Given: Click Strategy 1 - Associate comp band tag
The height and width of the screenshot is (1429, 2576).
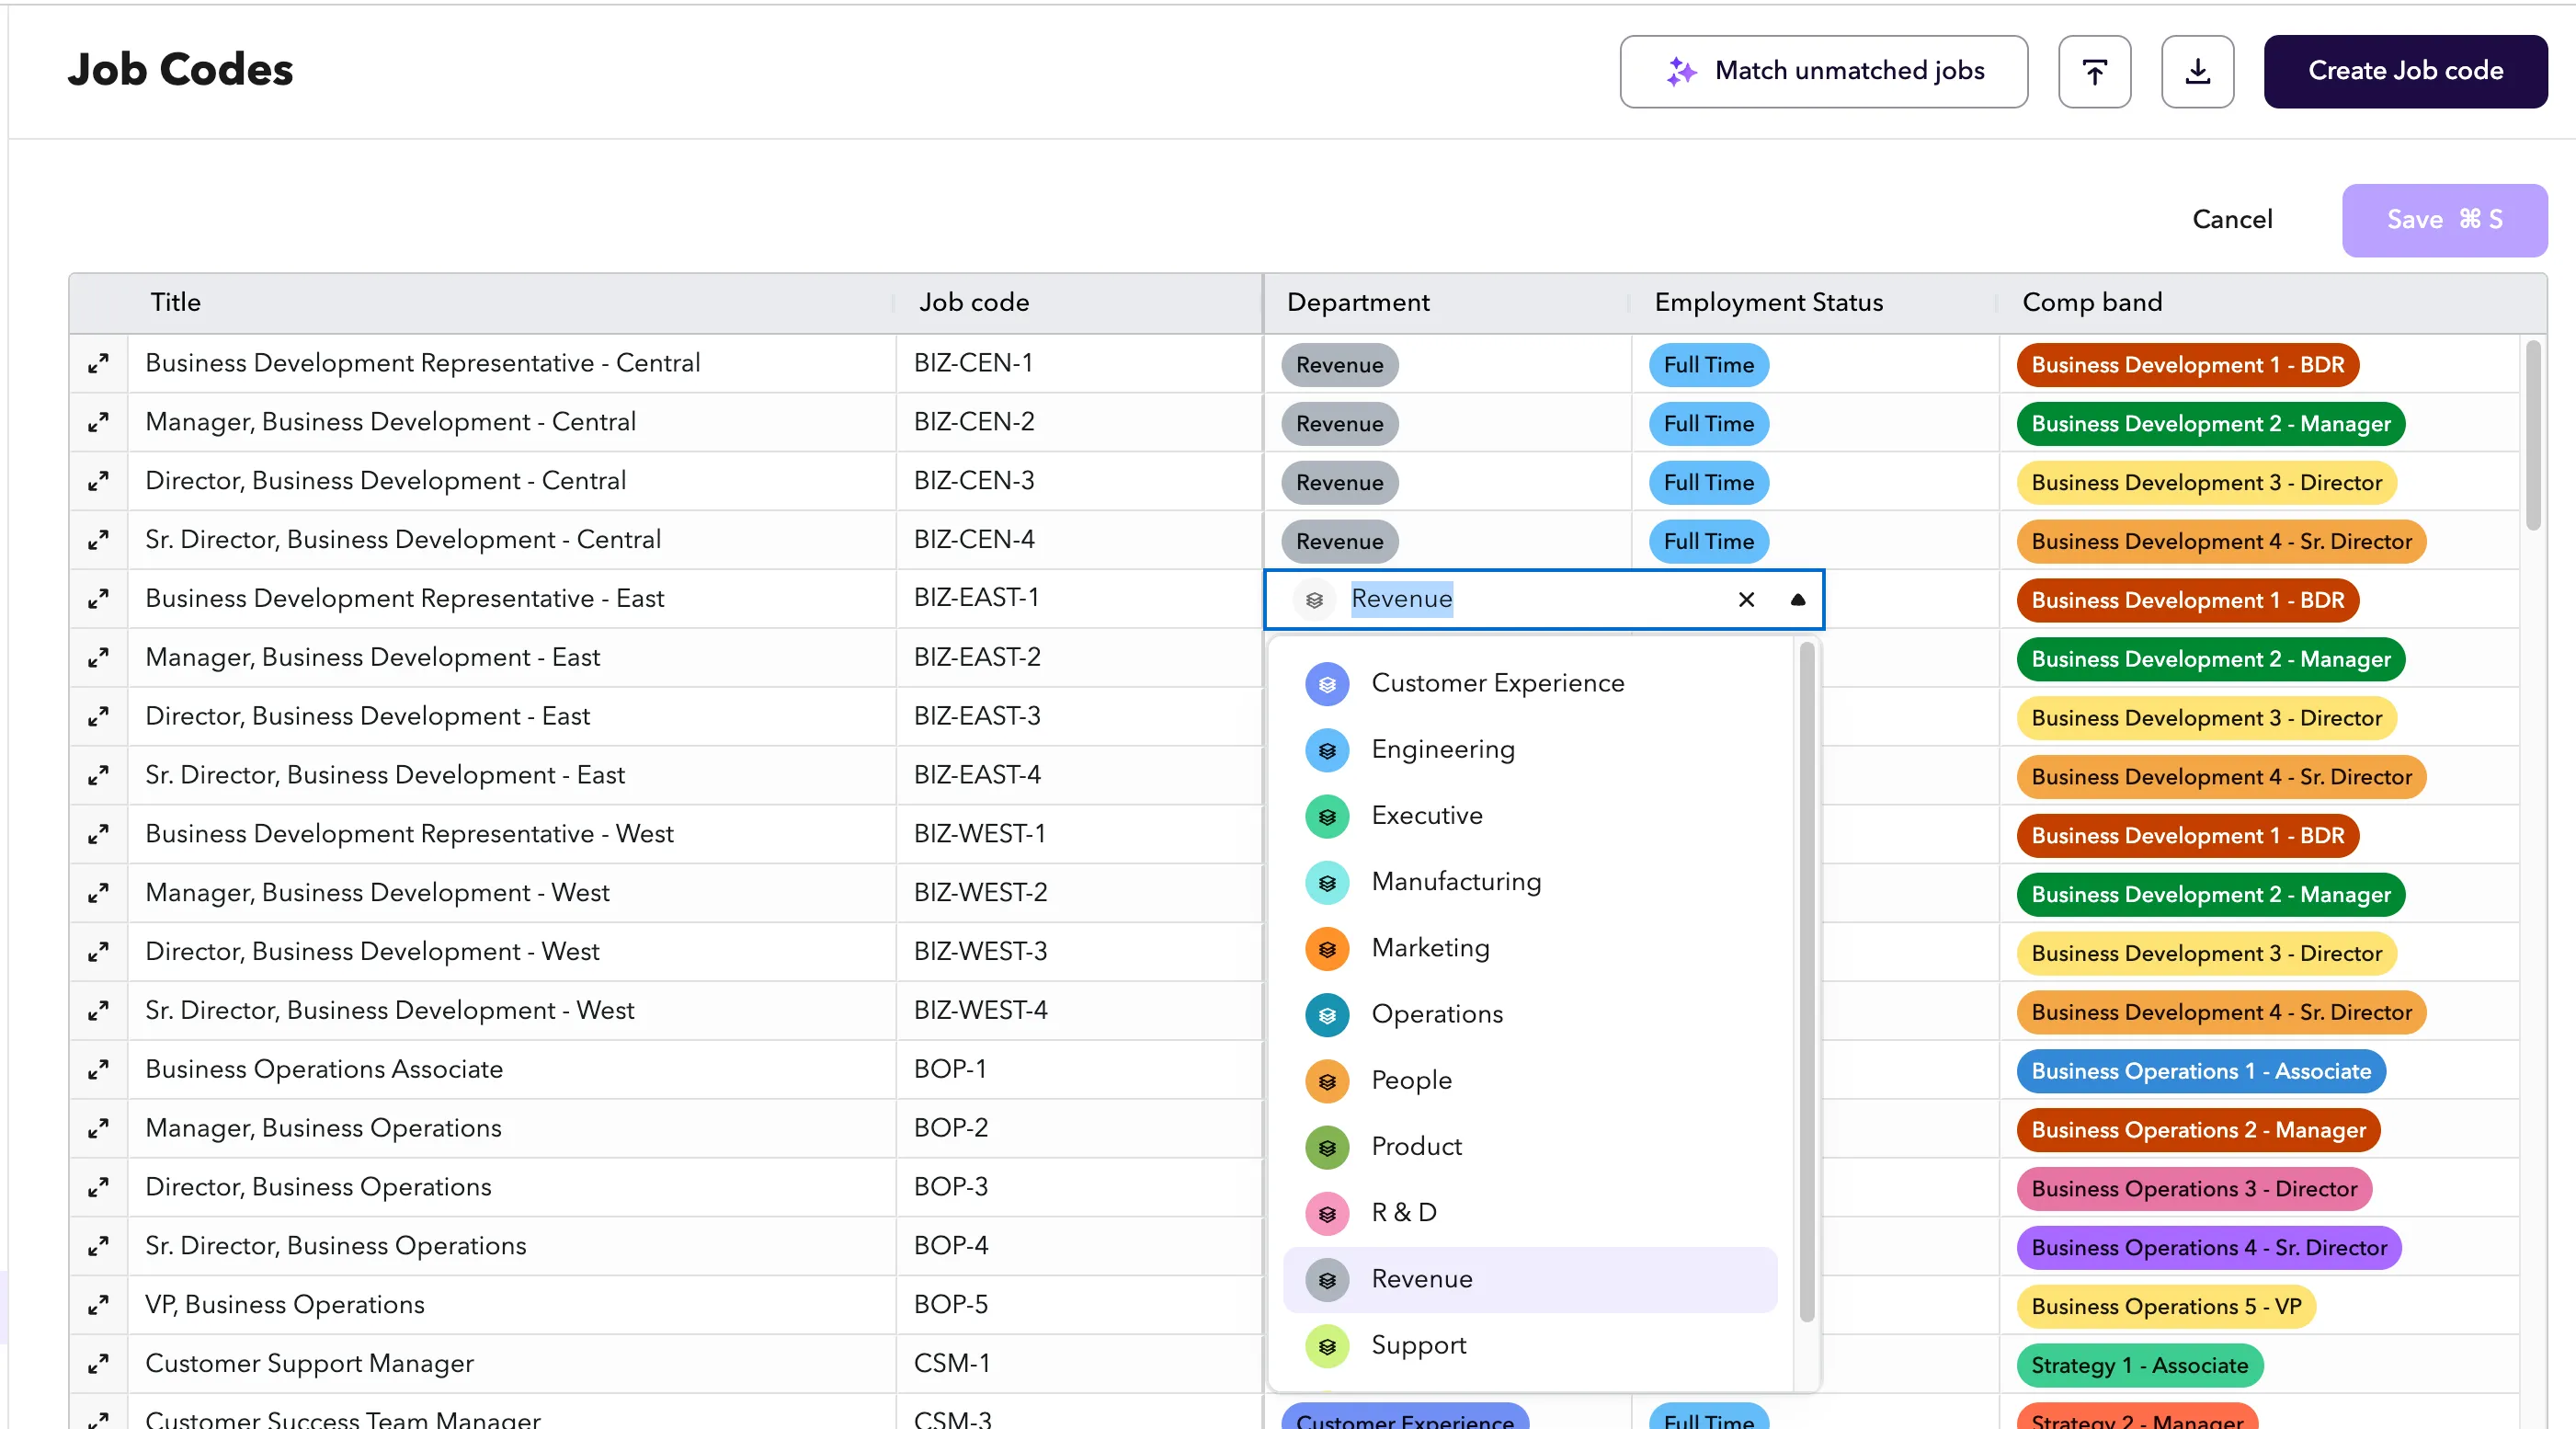Looking at the screenshot, I should click(2139, 1366).
